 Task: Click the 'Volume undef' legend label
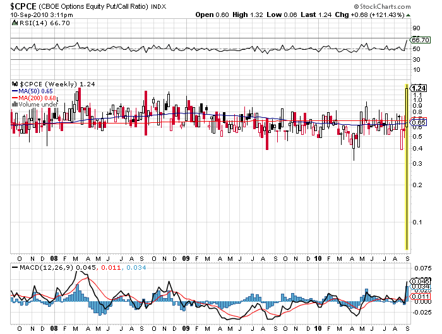point(39,105)
